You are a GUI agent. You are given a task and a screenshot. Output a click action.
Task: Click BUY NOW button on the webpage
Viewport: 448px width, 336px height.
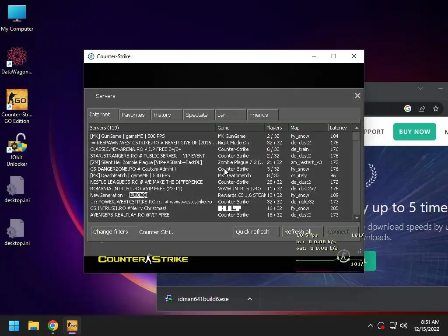[x=415, y=132]
